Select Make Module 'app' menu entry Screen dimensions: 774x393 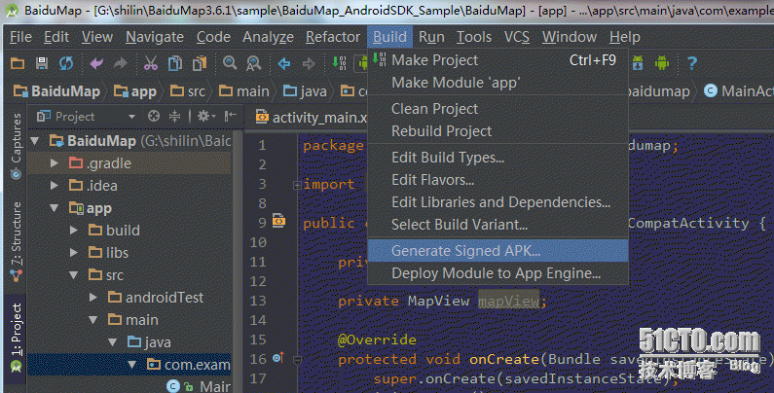click(498, 83)
